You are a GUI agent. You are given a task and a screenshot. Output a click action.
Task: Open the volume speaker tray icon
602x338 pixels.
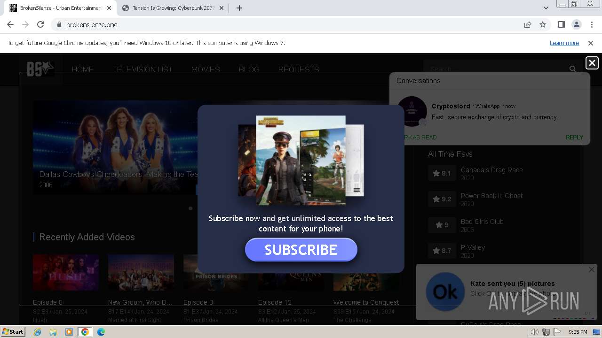tap(534, 332)
